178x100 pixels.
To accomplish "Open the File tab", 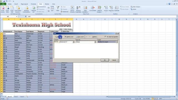I will coord(3,4).
